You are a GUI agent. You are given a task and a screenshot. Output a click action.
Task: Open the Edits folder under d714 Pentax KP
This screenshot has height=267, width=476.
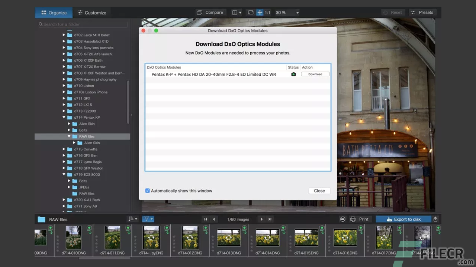[83, 130]
